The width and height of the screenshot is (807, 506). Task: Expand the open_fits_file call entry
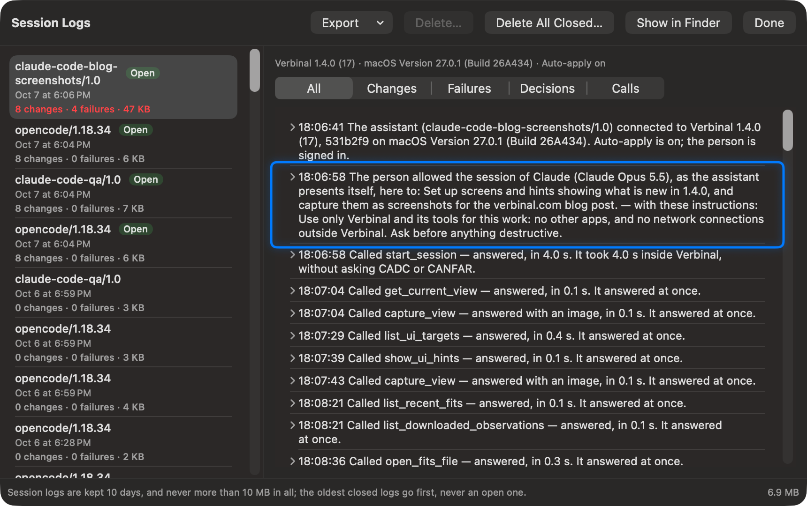293,461
